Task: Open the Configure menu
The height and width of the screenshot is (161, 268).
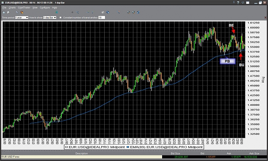Action: (x=45, y=8)
